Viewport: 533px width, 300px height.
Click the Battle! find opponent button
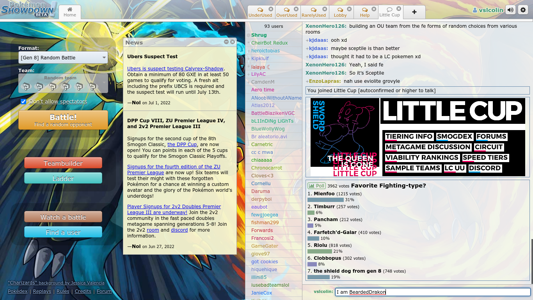point(63,120)
